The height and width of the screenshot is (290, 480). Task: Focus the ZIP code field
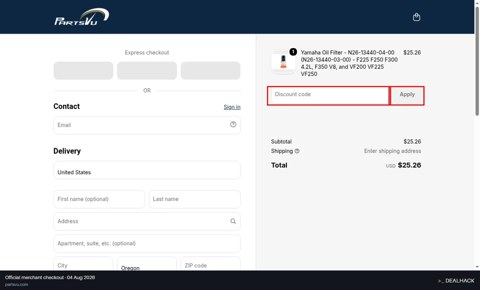210,264
